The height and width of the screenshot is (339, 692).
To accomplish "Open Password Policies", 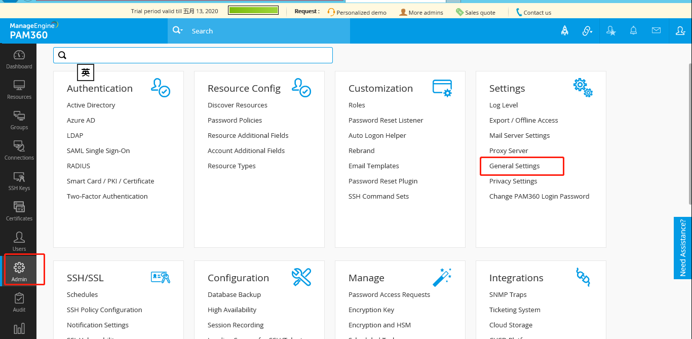I will (235, 121).
